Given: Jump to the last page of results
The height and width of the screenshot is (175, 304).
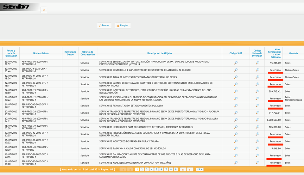Looking at the screenshot, I should (190, 170).
